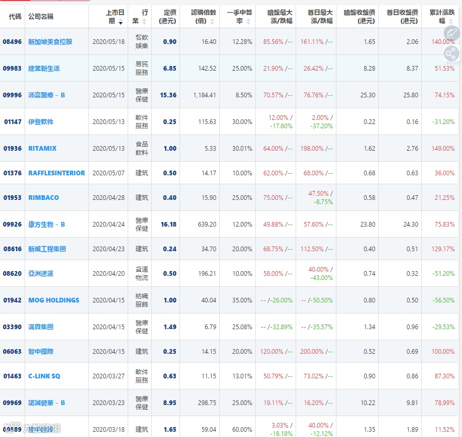
Task: Click stock code 08616
Action: tap(13, 249)
